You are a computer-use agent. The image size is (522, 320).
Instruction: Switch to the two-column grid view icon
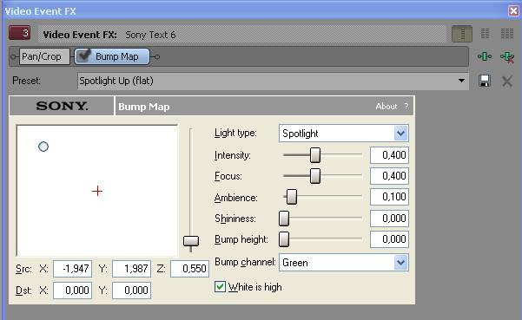tap(485, 34)
